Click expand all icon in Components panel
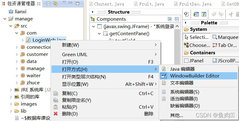239x121 pixels. pyautogui.click(x=170, y=19)
